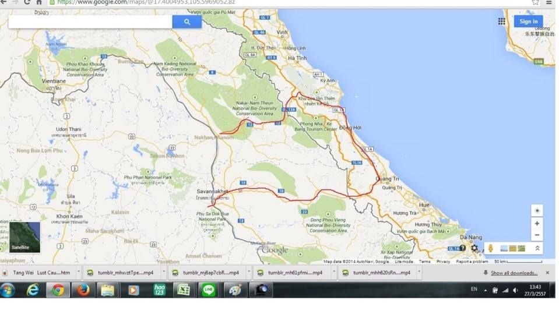This screenshot has width=559, height=314.
Task: Toggle the EN input language indicator
Action: click(474, 289)
